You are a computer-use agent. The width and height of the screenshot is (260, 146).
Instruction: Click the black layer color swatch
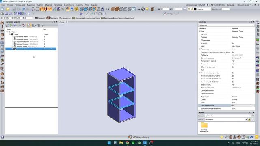[x=195, y=9]
